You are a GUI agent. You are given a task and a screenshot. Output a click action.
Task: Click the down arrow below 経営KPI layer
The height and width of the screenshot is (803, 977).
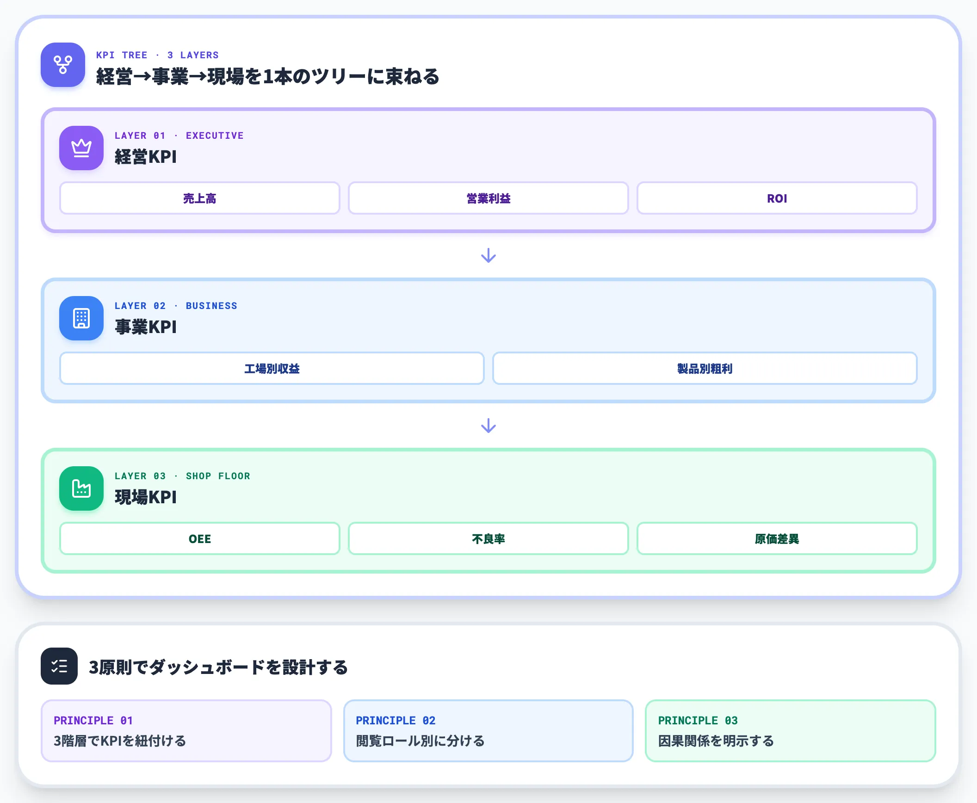pos(488,255)
